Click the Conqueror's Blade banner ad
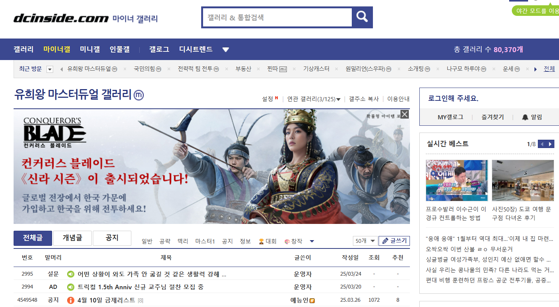Viewport: 559px width, 307px height. tap(211, 167)
